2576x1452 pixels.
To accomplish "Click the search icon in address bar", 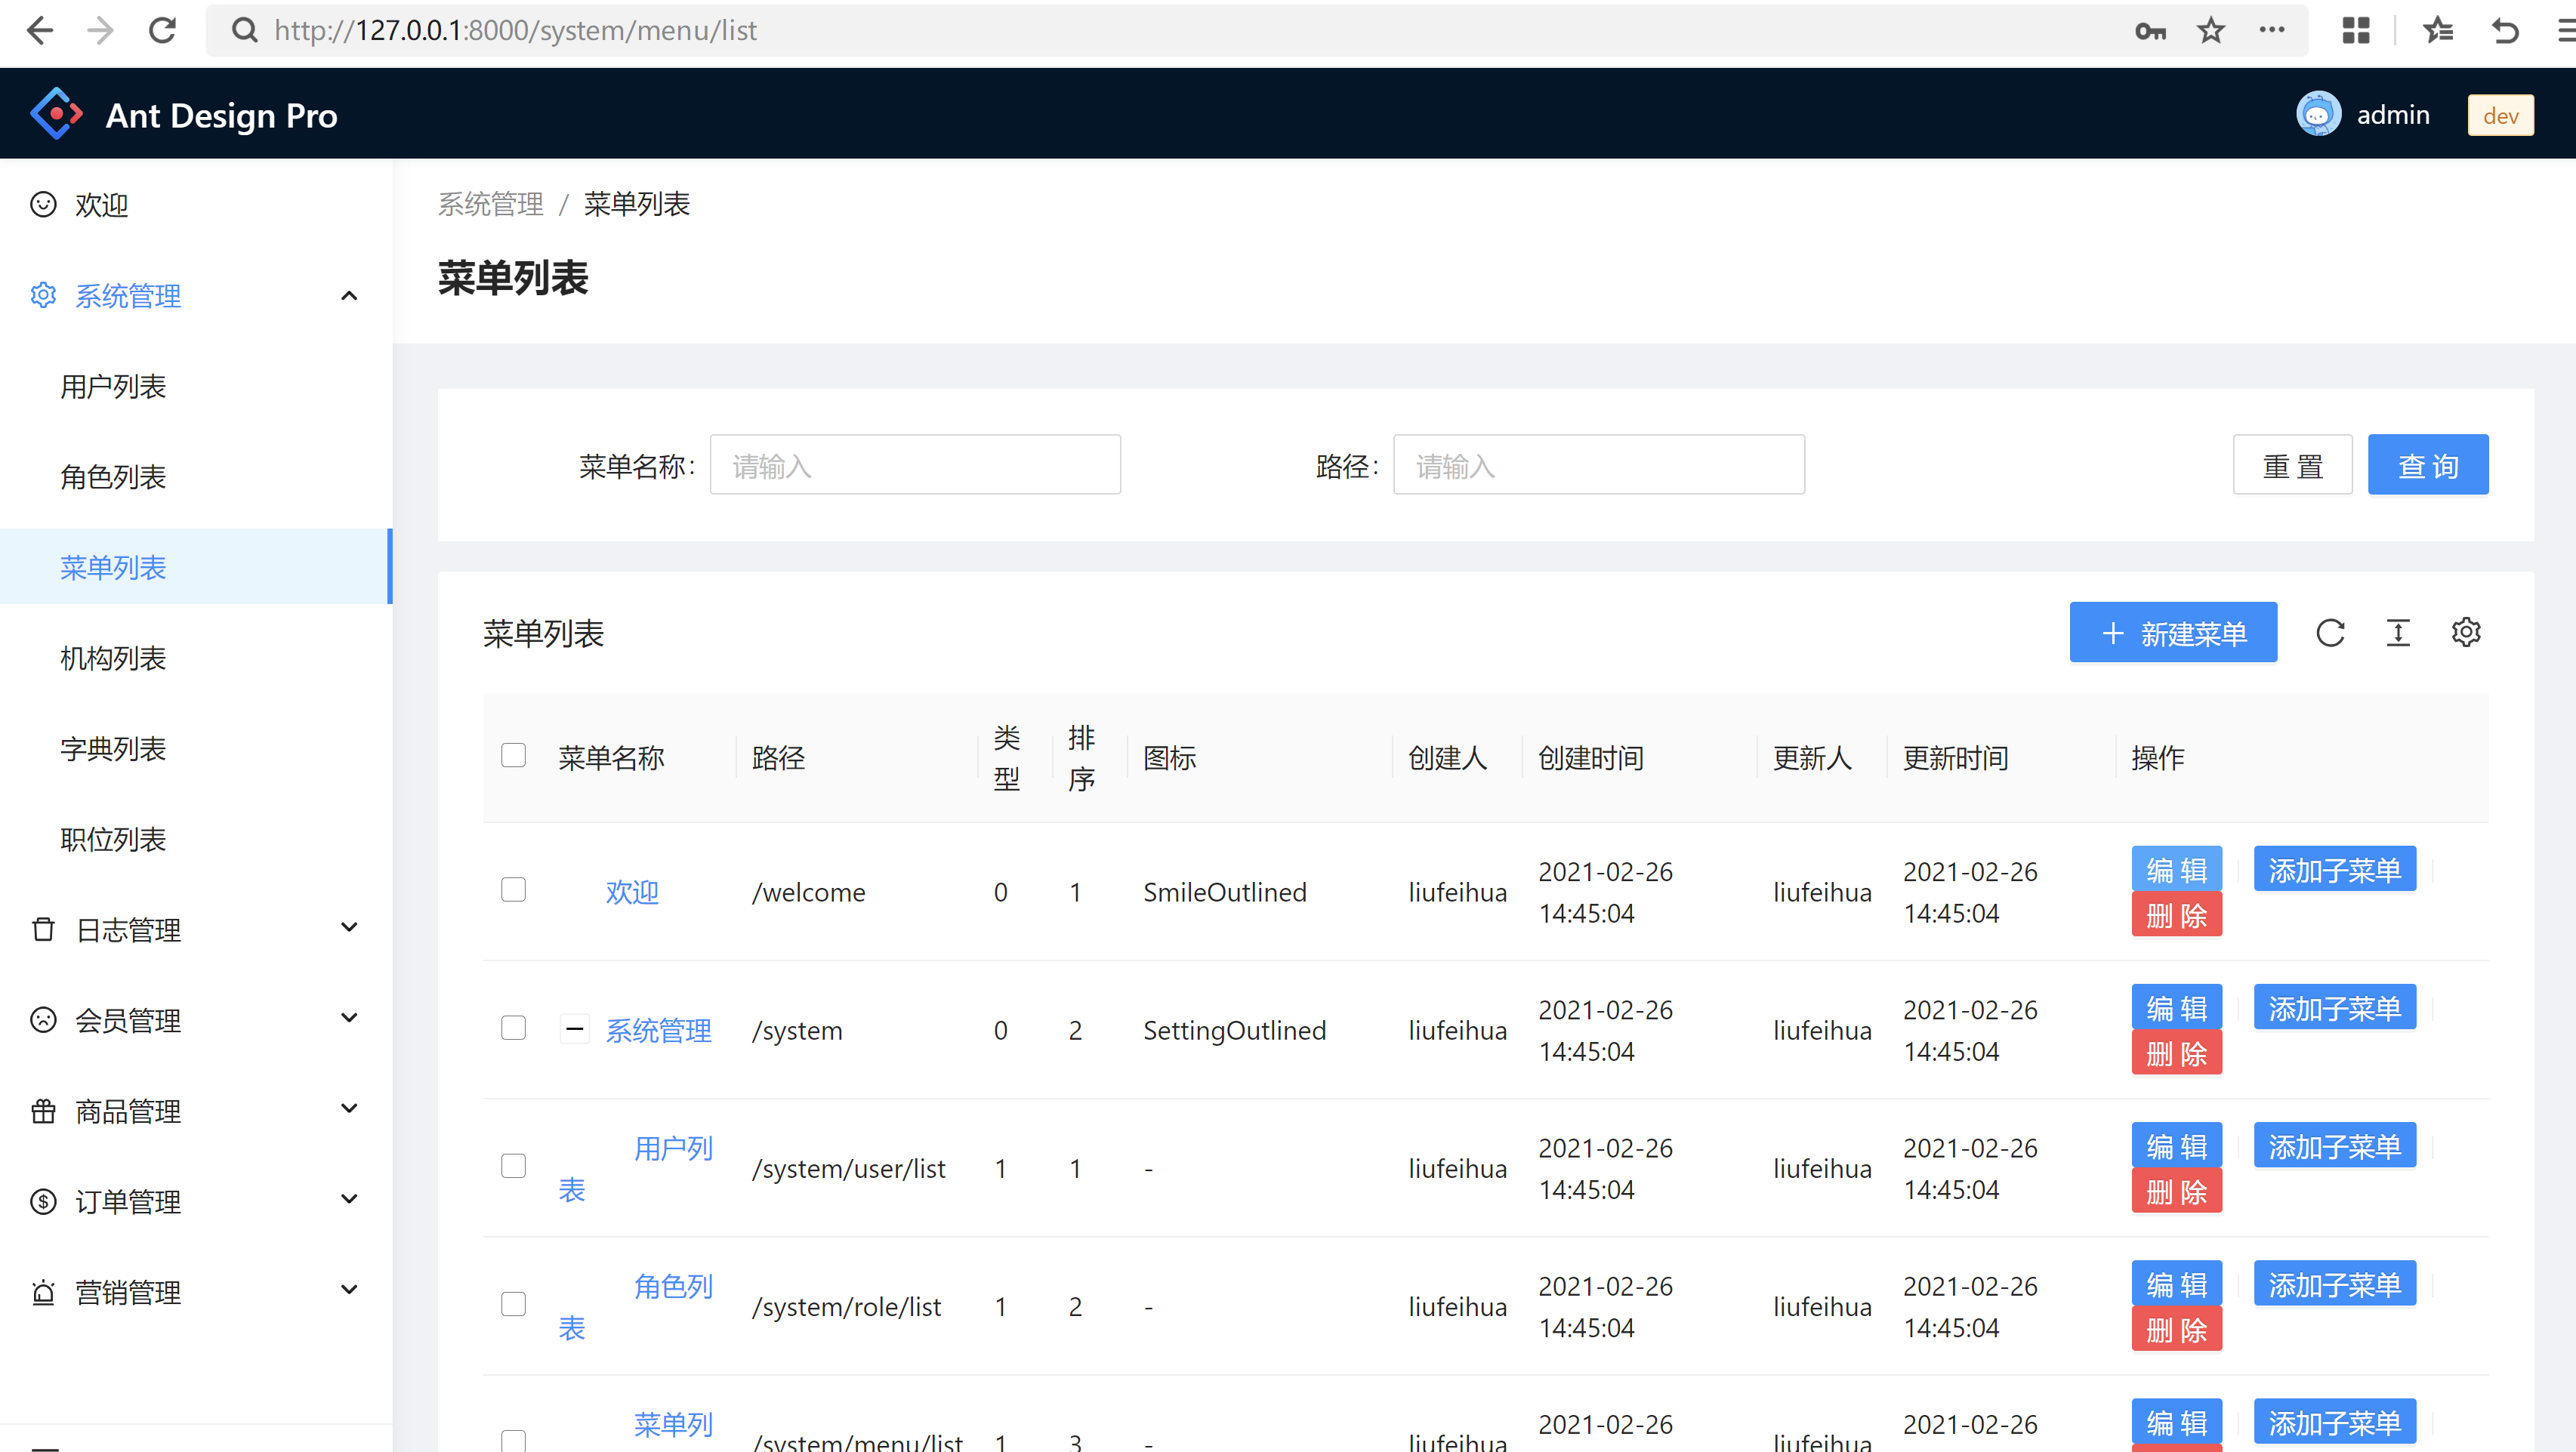I will [x=243, y=31].
